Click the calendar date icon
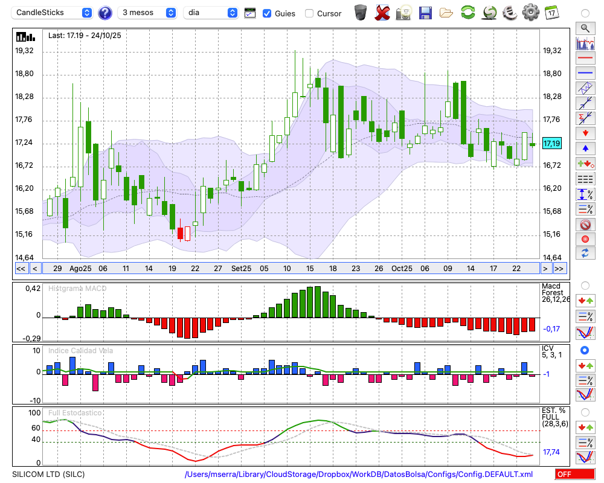This screenshot has height=483, width=604. point(551,12)
